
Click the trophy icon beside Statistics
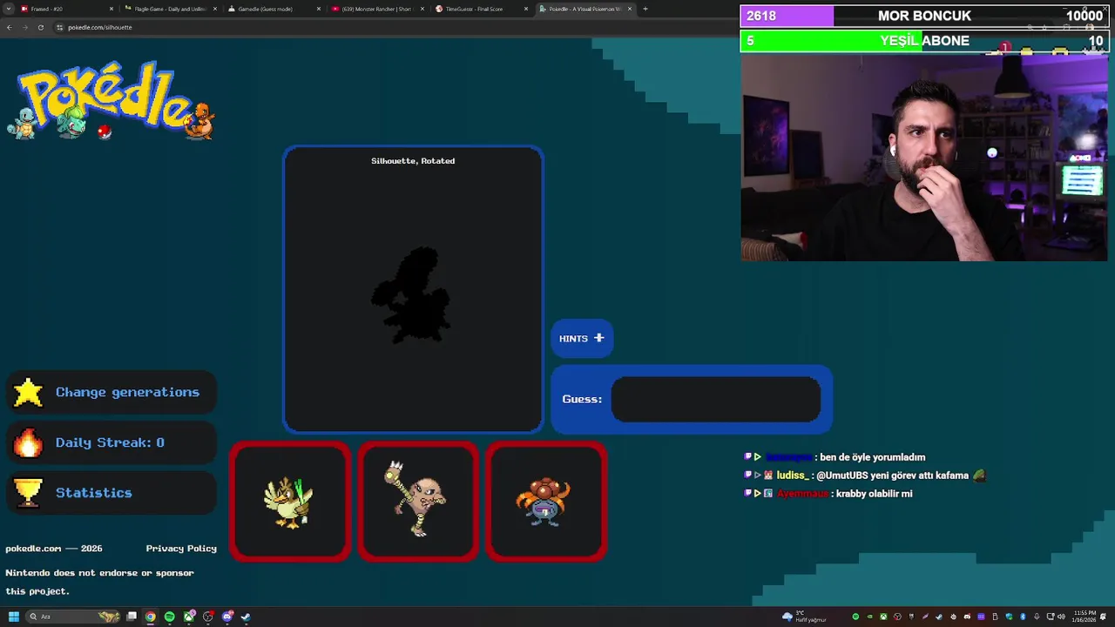[x=28, y=493]
